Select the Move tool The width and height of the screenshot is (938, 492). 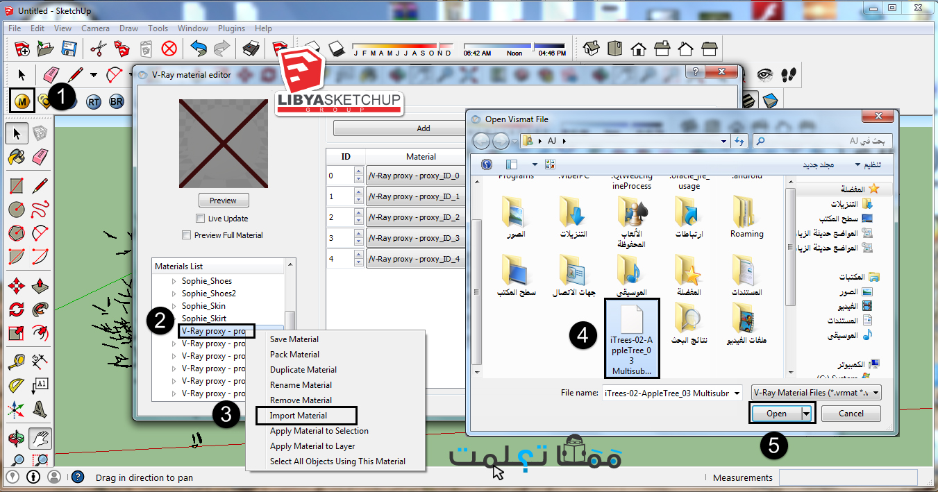(17, 285)
